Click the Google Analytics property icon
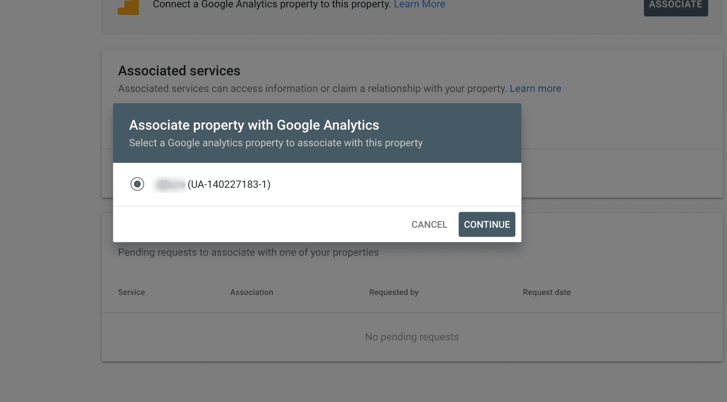This screenshot has height=402, width=727. pyautogui.click(x=128, y=6)
